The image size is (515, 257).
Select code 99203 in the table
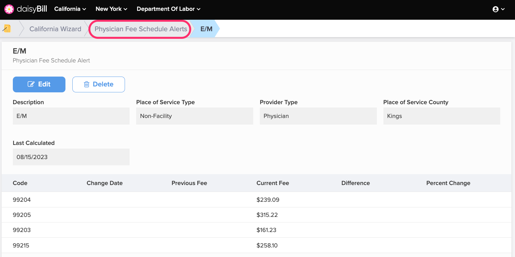[22, 230]
